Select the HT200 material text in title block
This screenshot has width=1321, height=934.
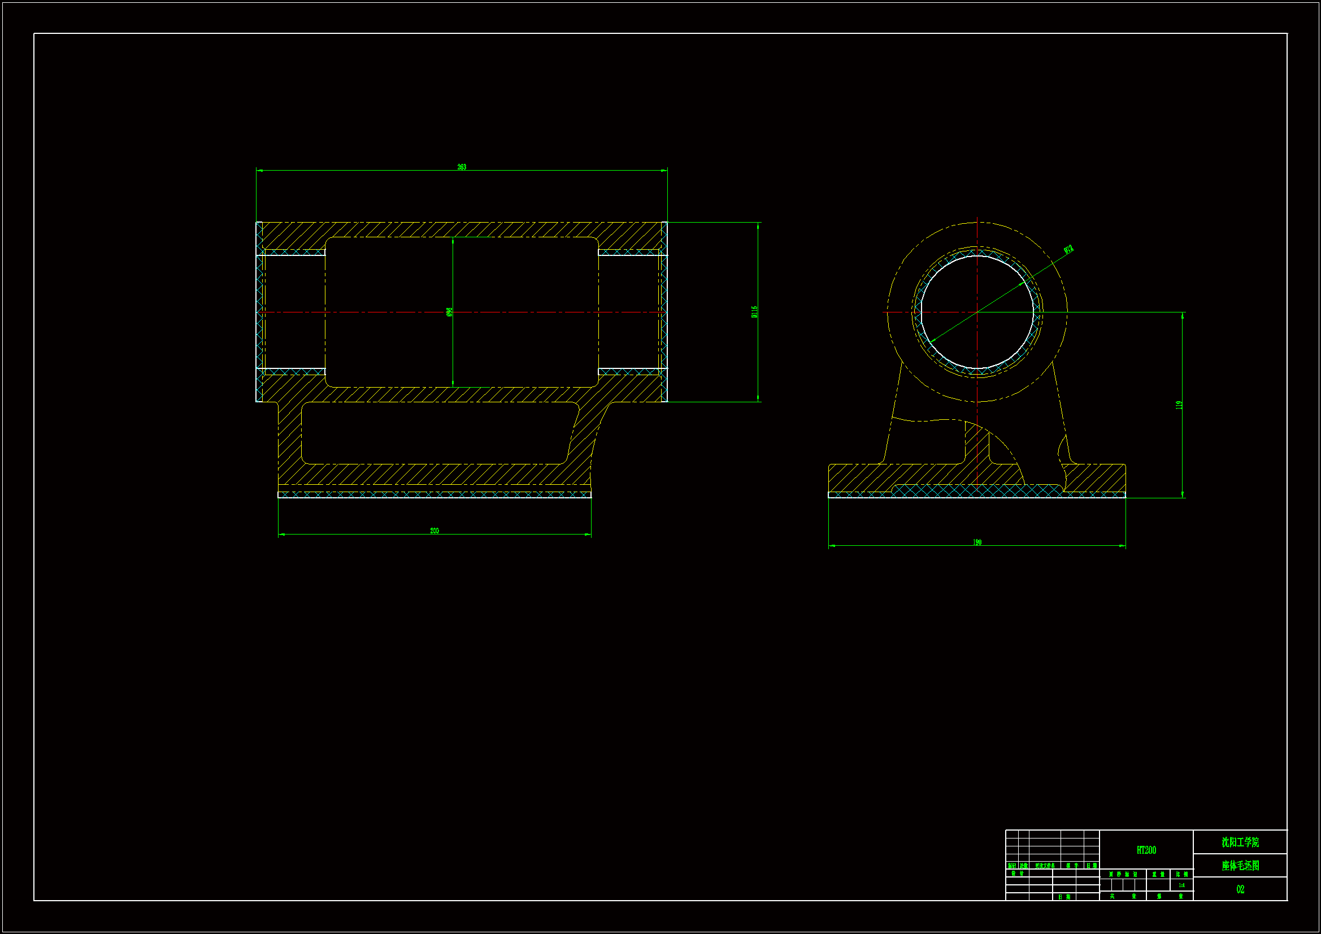(x=1146, y=850)
